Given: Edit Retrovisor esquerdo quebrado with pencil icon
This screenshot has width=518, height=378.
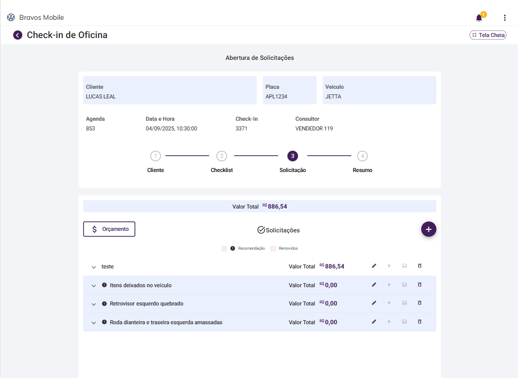Looking at the screenshot, I should pyautogui.click(x=374, y=303).
